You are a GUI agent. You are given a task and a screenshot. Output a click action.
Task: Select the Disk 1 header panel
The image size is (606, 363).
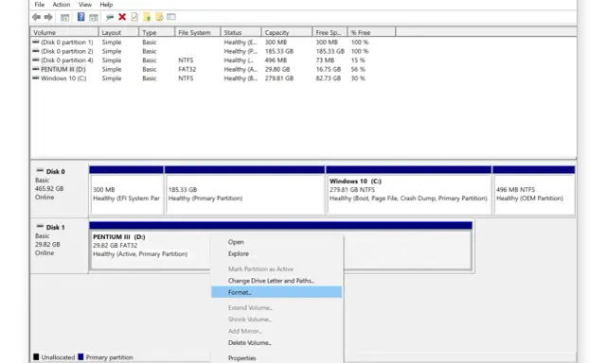tap(59, 246)
